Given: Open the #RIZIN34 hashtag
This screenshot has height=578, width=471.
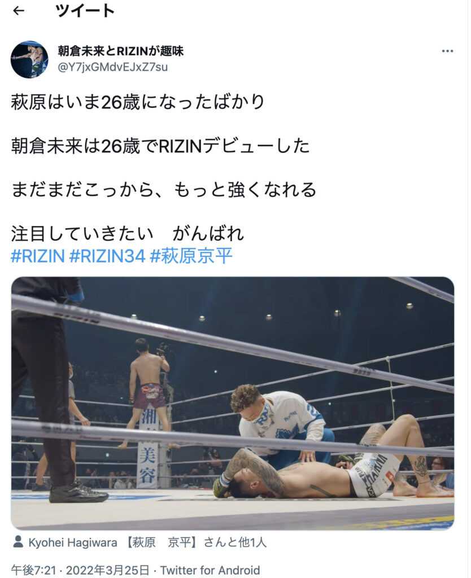Looking at the screenshot, I should tap(107, 256).
